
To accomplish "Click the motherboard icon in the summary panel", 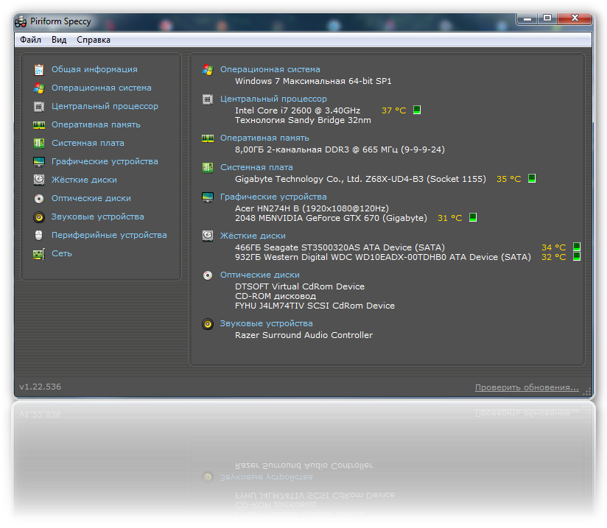I will click(208, 168).
